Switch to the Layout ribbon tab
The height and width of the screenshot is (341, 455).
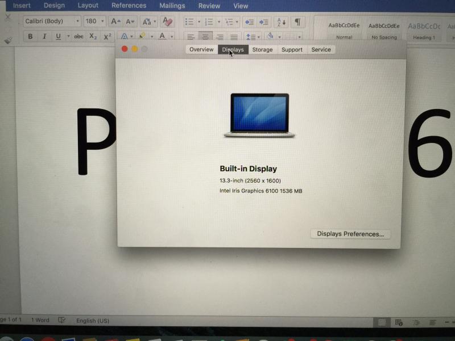click(x=88, y=6)
